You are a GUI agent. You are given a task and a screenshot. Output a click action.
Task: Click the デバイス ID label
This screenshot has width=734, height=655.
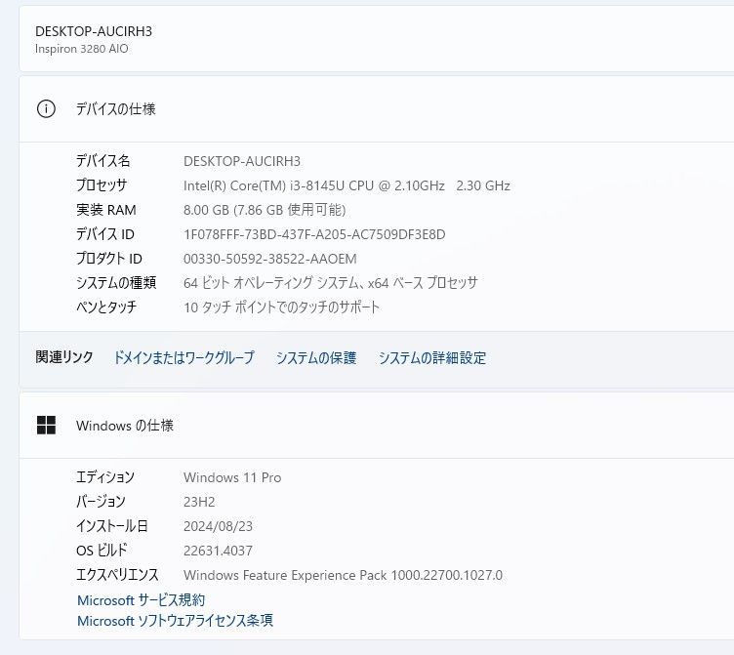[105, 234]
